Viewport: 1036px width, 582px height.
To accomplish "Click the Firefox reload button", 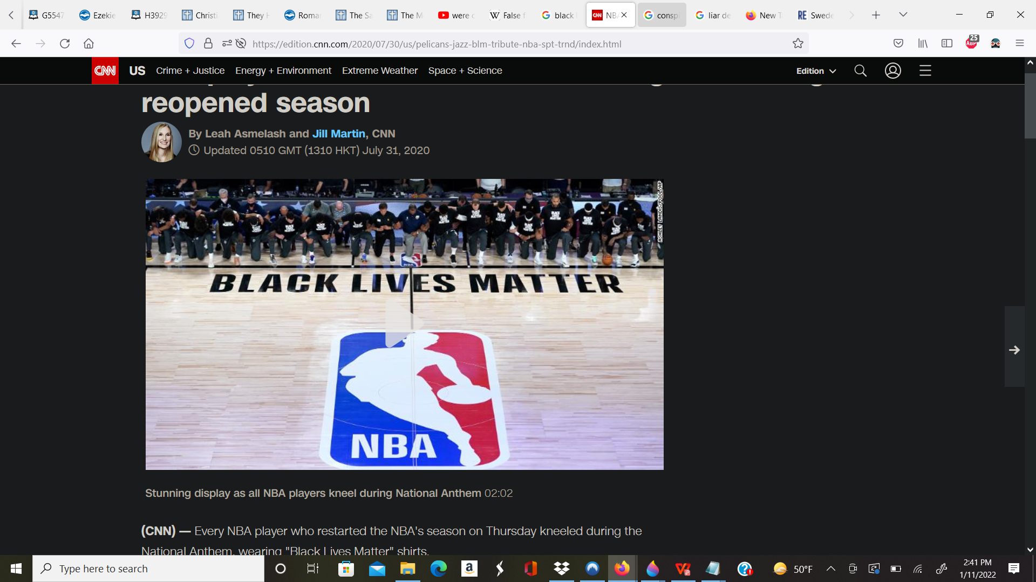I will (x=65, y=44).
